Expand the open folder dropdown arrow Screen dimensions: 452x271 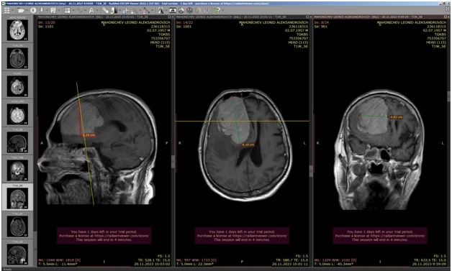pyautogui.click(x=27, y=10)
